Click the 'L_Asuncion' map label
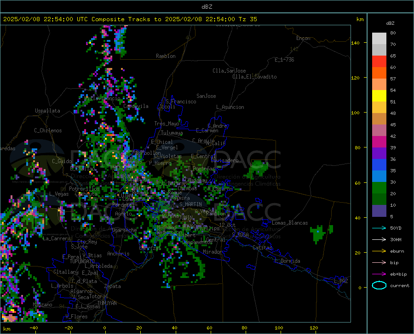Viewport: 414px width, 334px height. [230, 107]
